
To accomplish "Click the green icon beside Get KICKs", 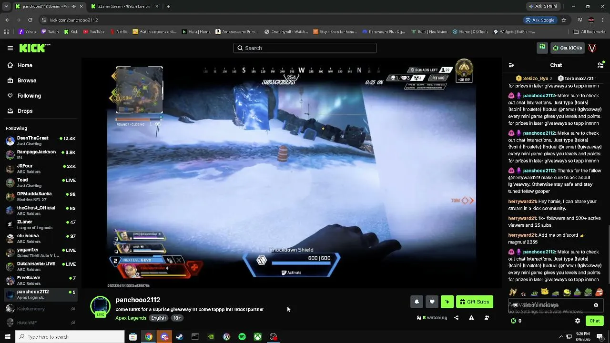I will tap(542, 48).
